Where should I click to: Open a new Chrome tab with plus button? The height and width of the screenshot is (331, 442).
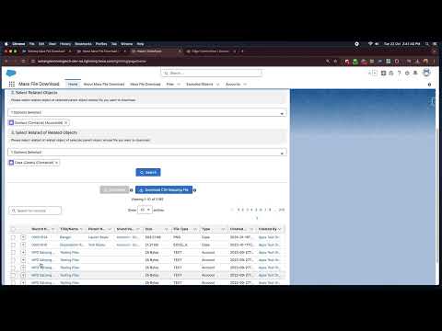pos(242,51)
